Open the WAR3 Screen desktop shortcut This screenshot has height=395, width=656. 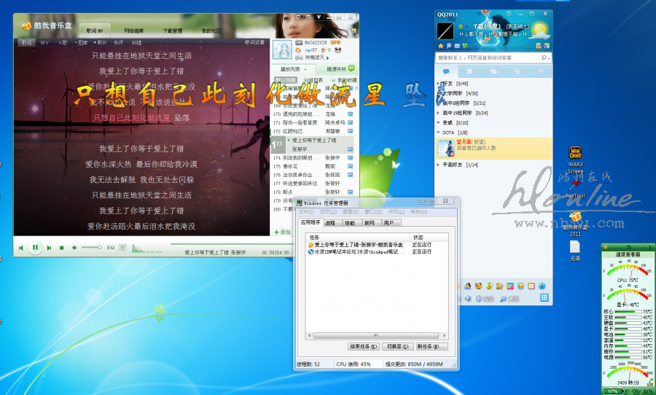tap(576, 154)
